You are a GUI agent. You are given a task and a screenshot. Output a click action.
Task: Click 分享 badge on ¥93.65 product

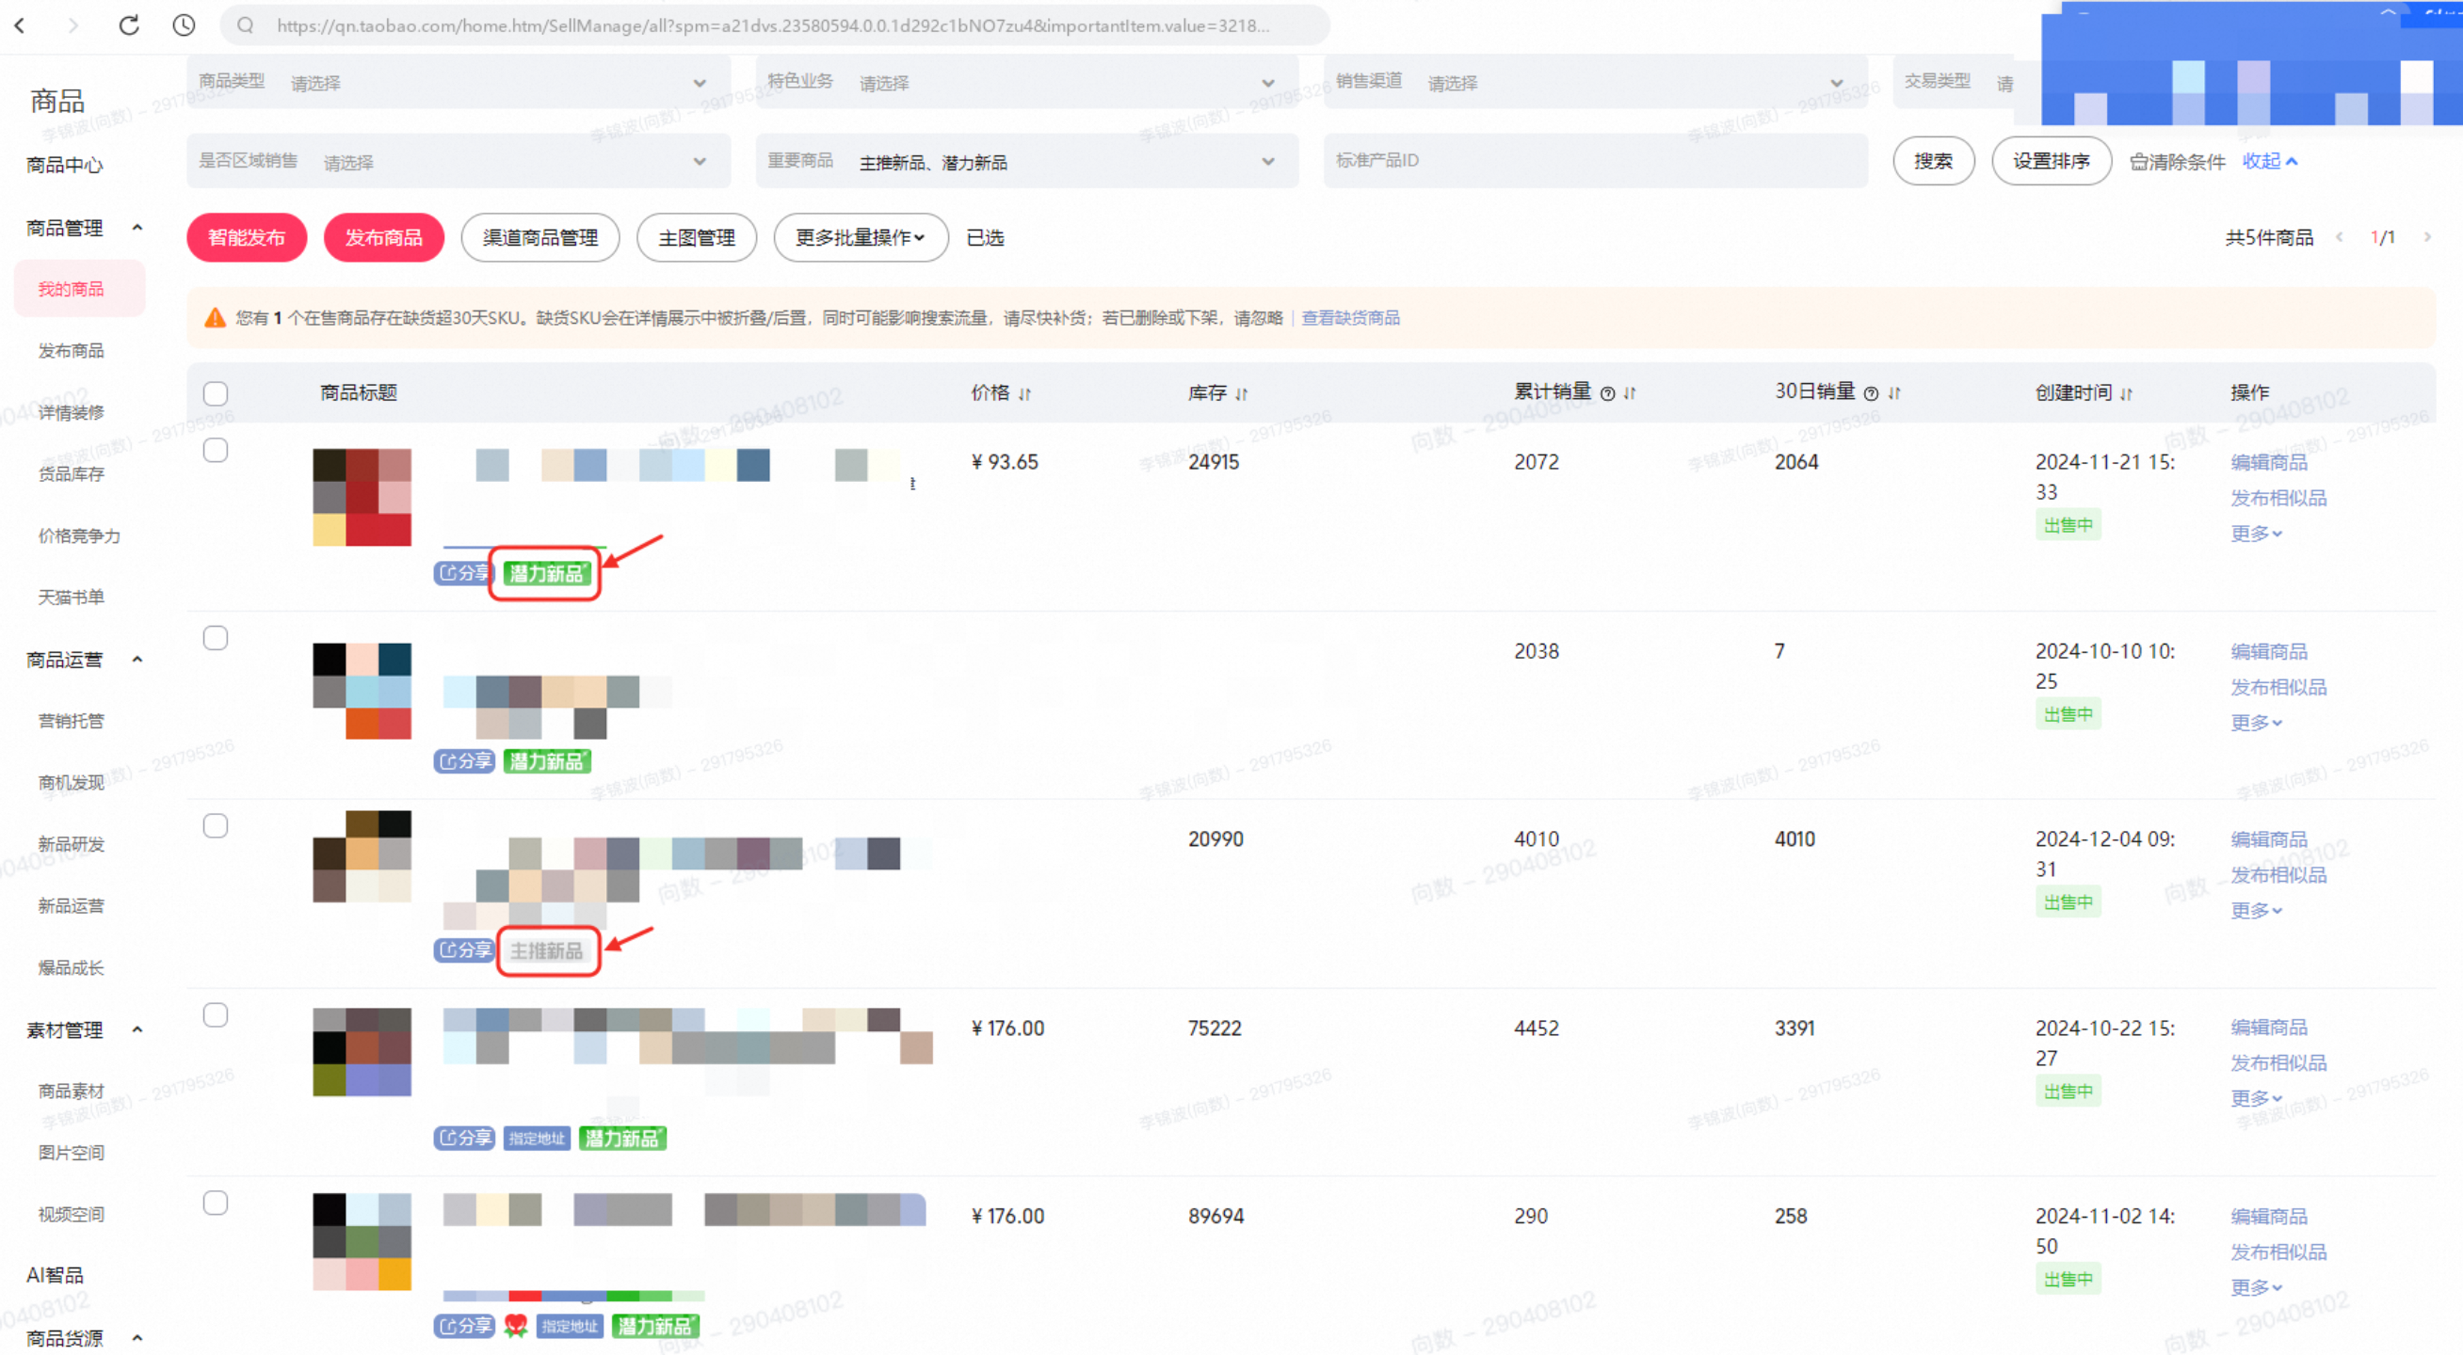click(x=464, y=573)
